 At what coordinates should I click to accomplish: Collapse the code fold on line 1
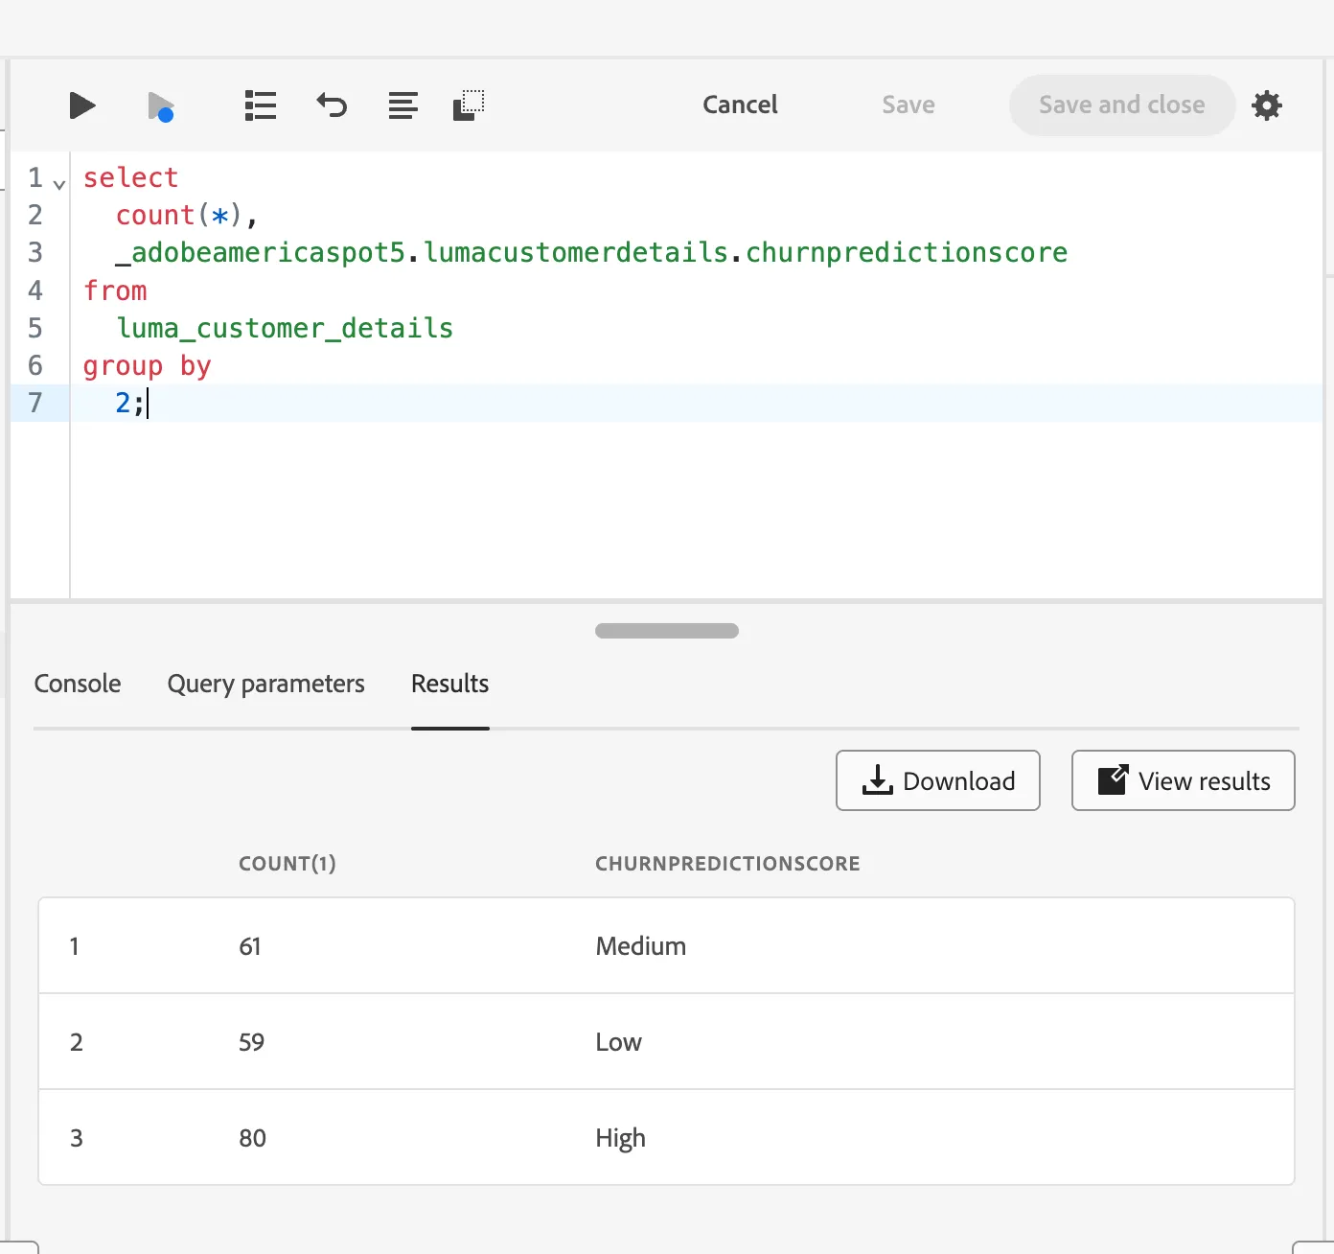pos(59,184)
